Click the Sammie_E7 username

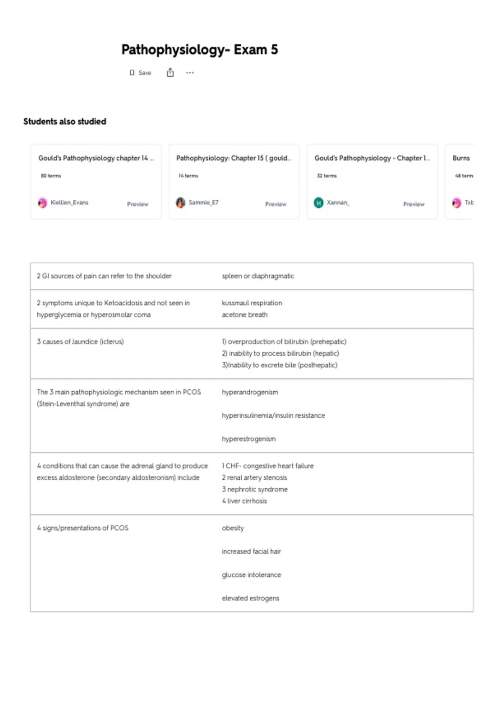coord(203,203)
